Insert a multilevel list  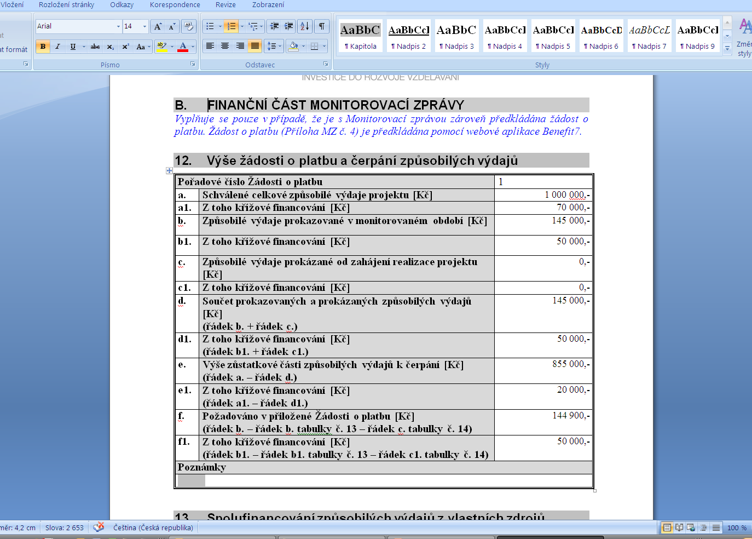point(253,26)
